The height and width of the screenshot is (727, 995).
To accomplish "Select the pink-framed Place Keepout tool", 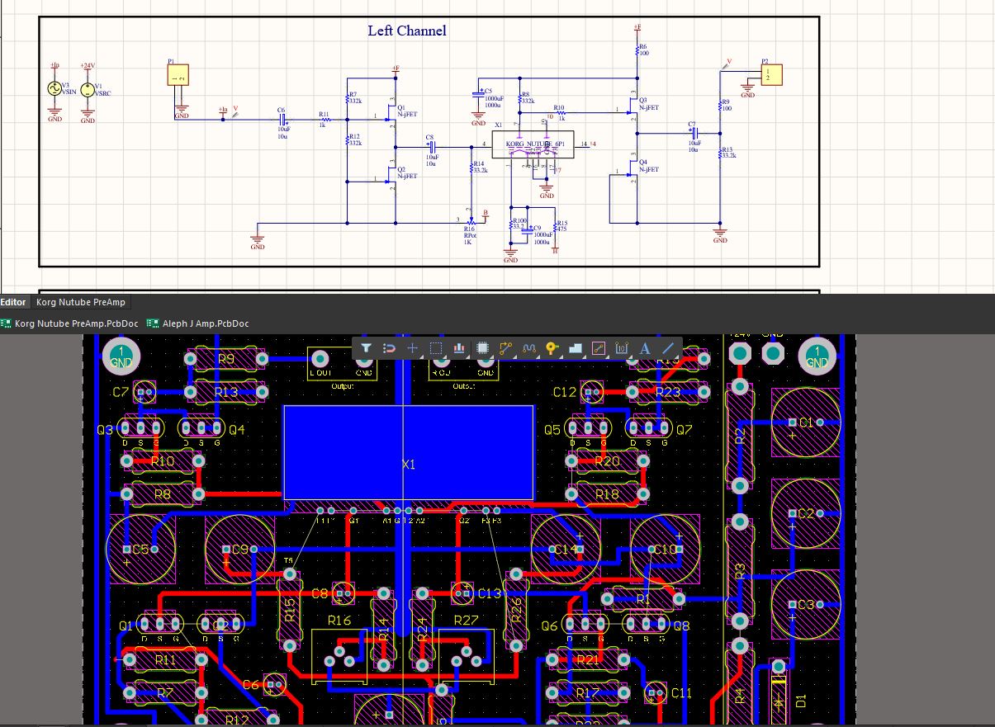I will click(599, 348).
